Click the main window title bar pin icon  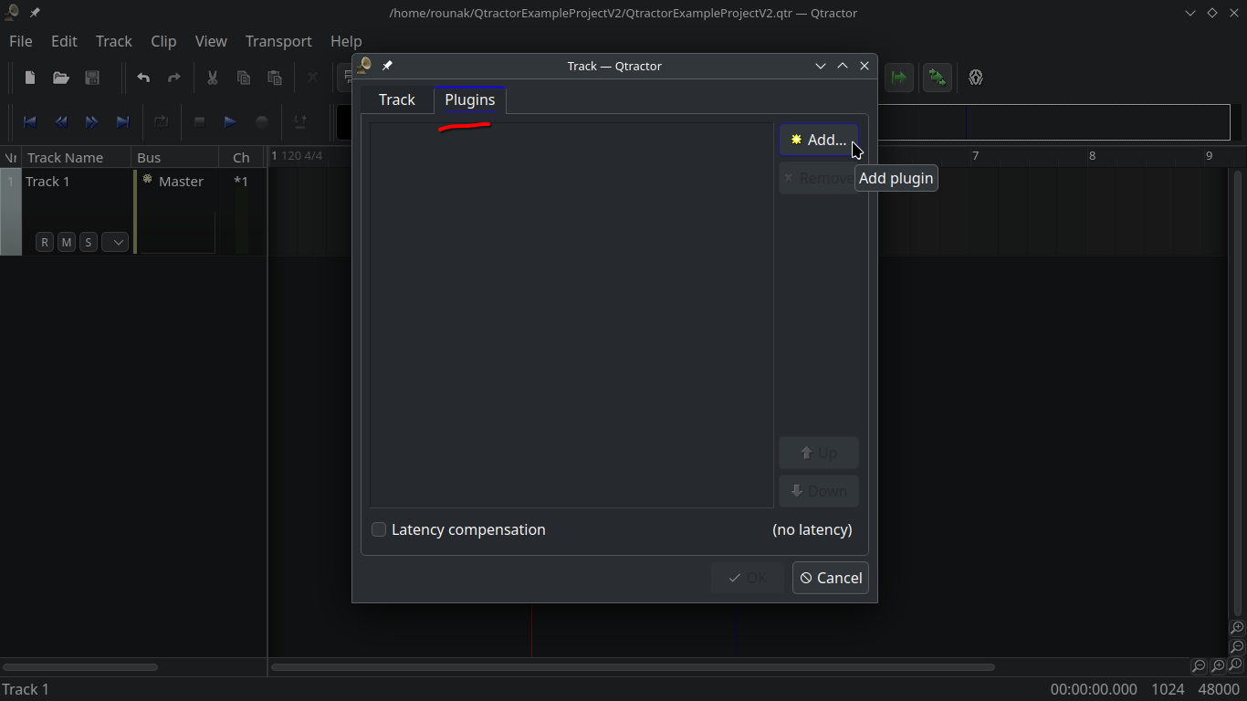35,13
